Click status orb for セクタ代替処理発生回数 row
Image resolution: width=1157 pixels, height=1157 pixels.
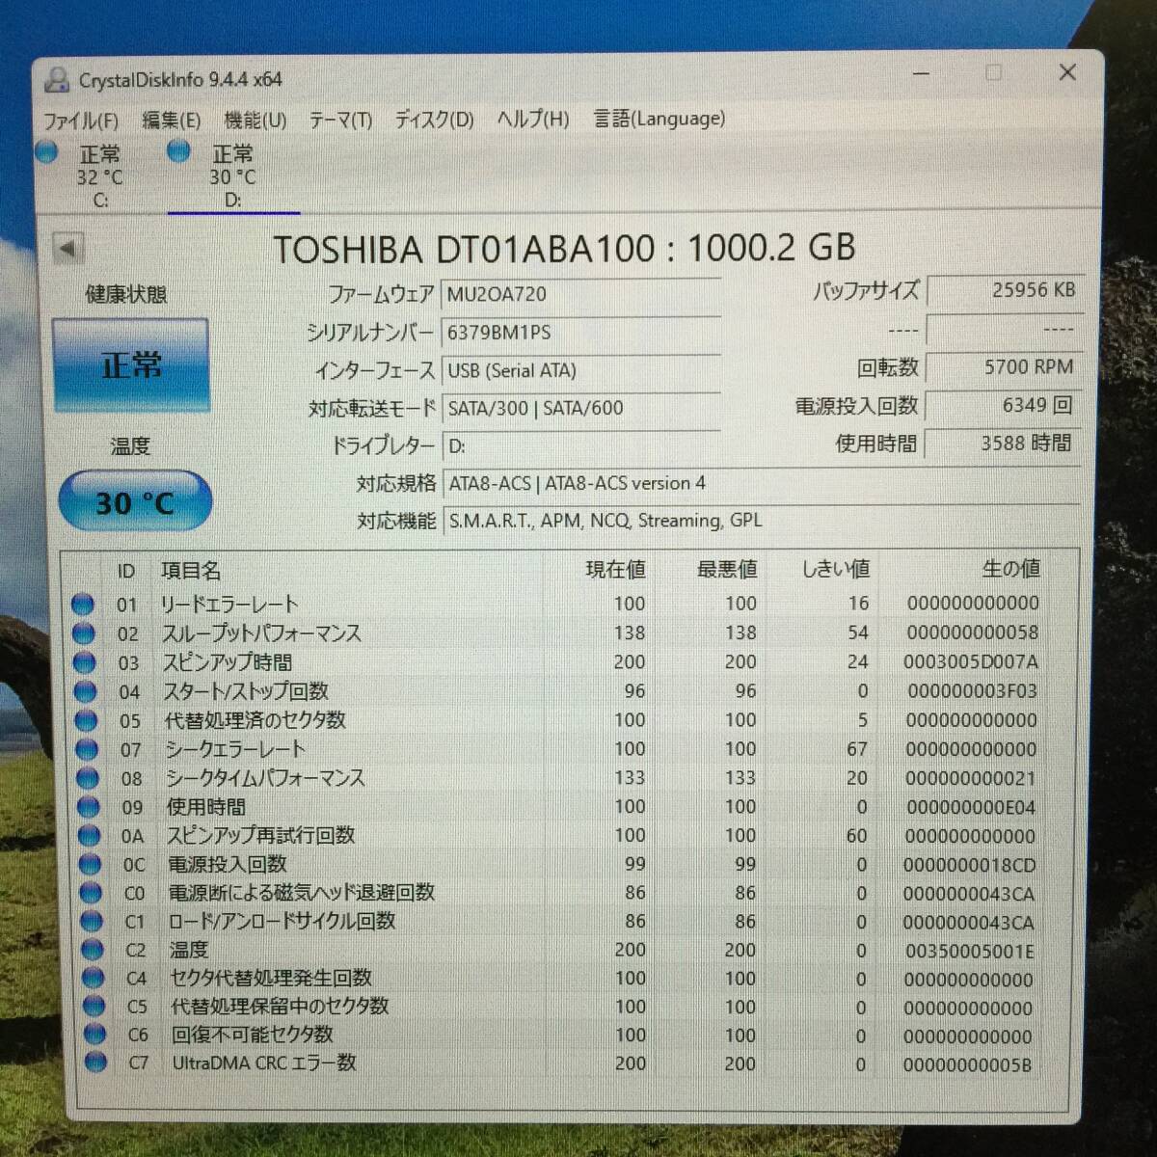tap(94, 978)
